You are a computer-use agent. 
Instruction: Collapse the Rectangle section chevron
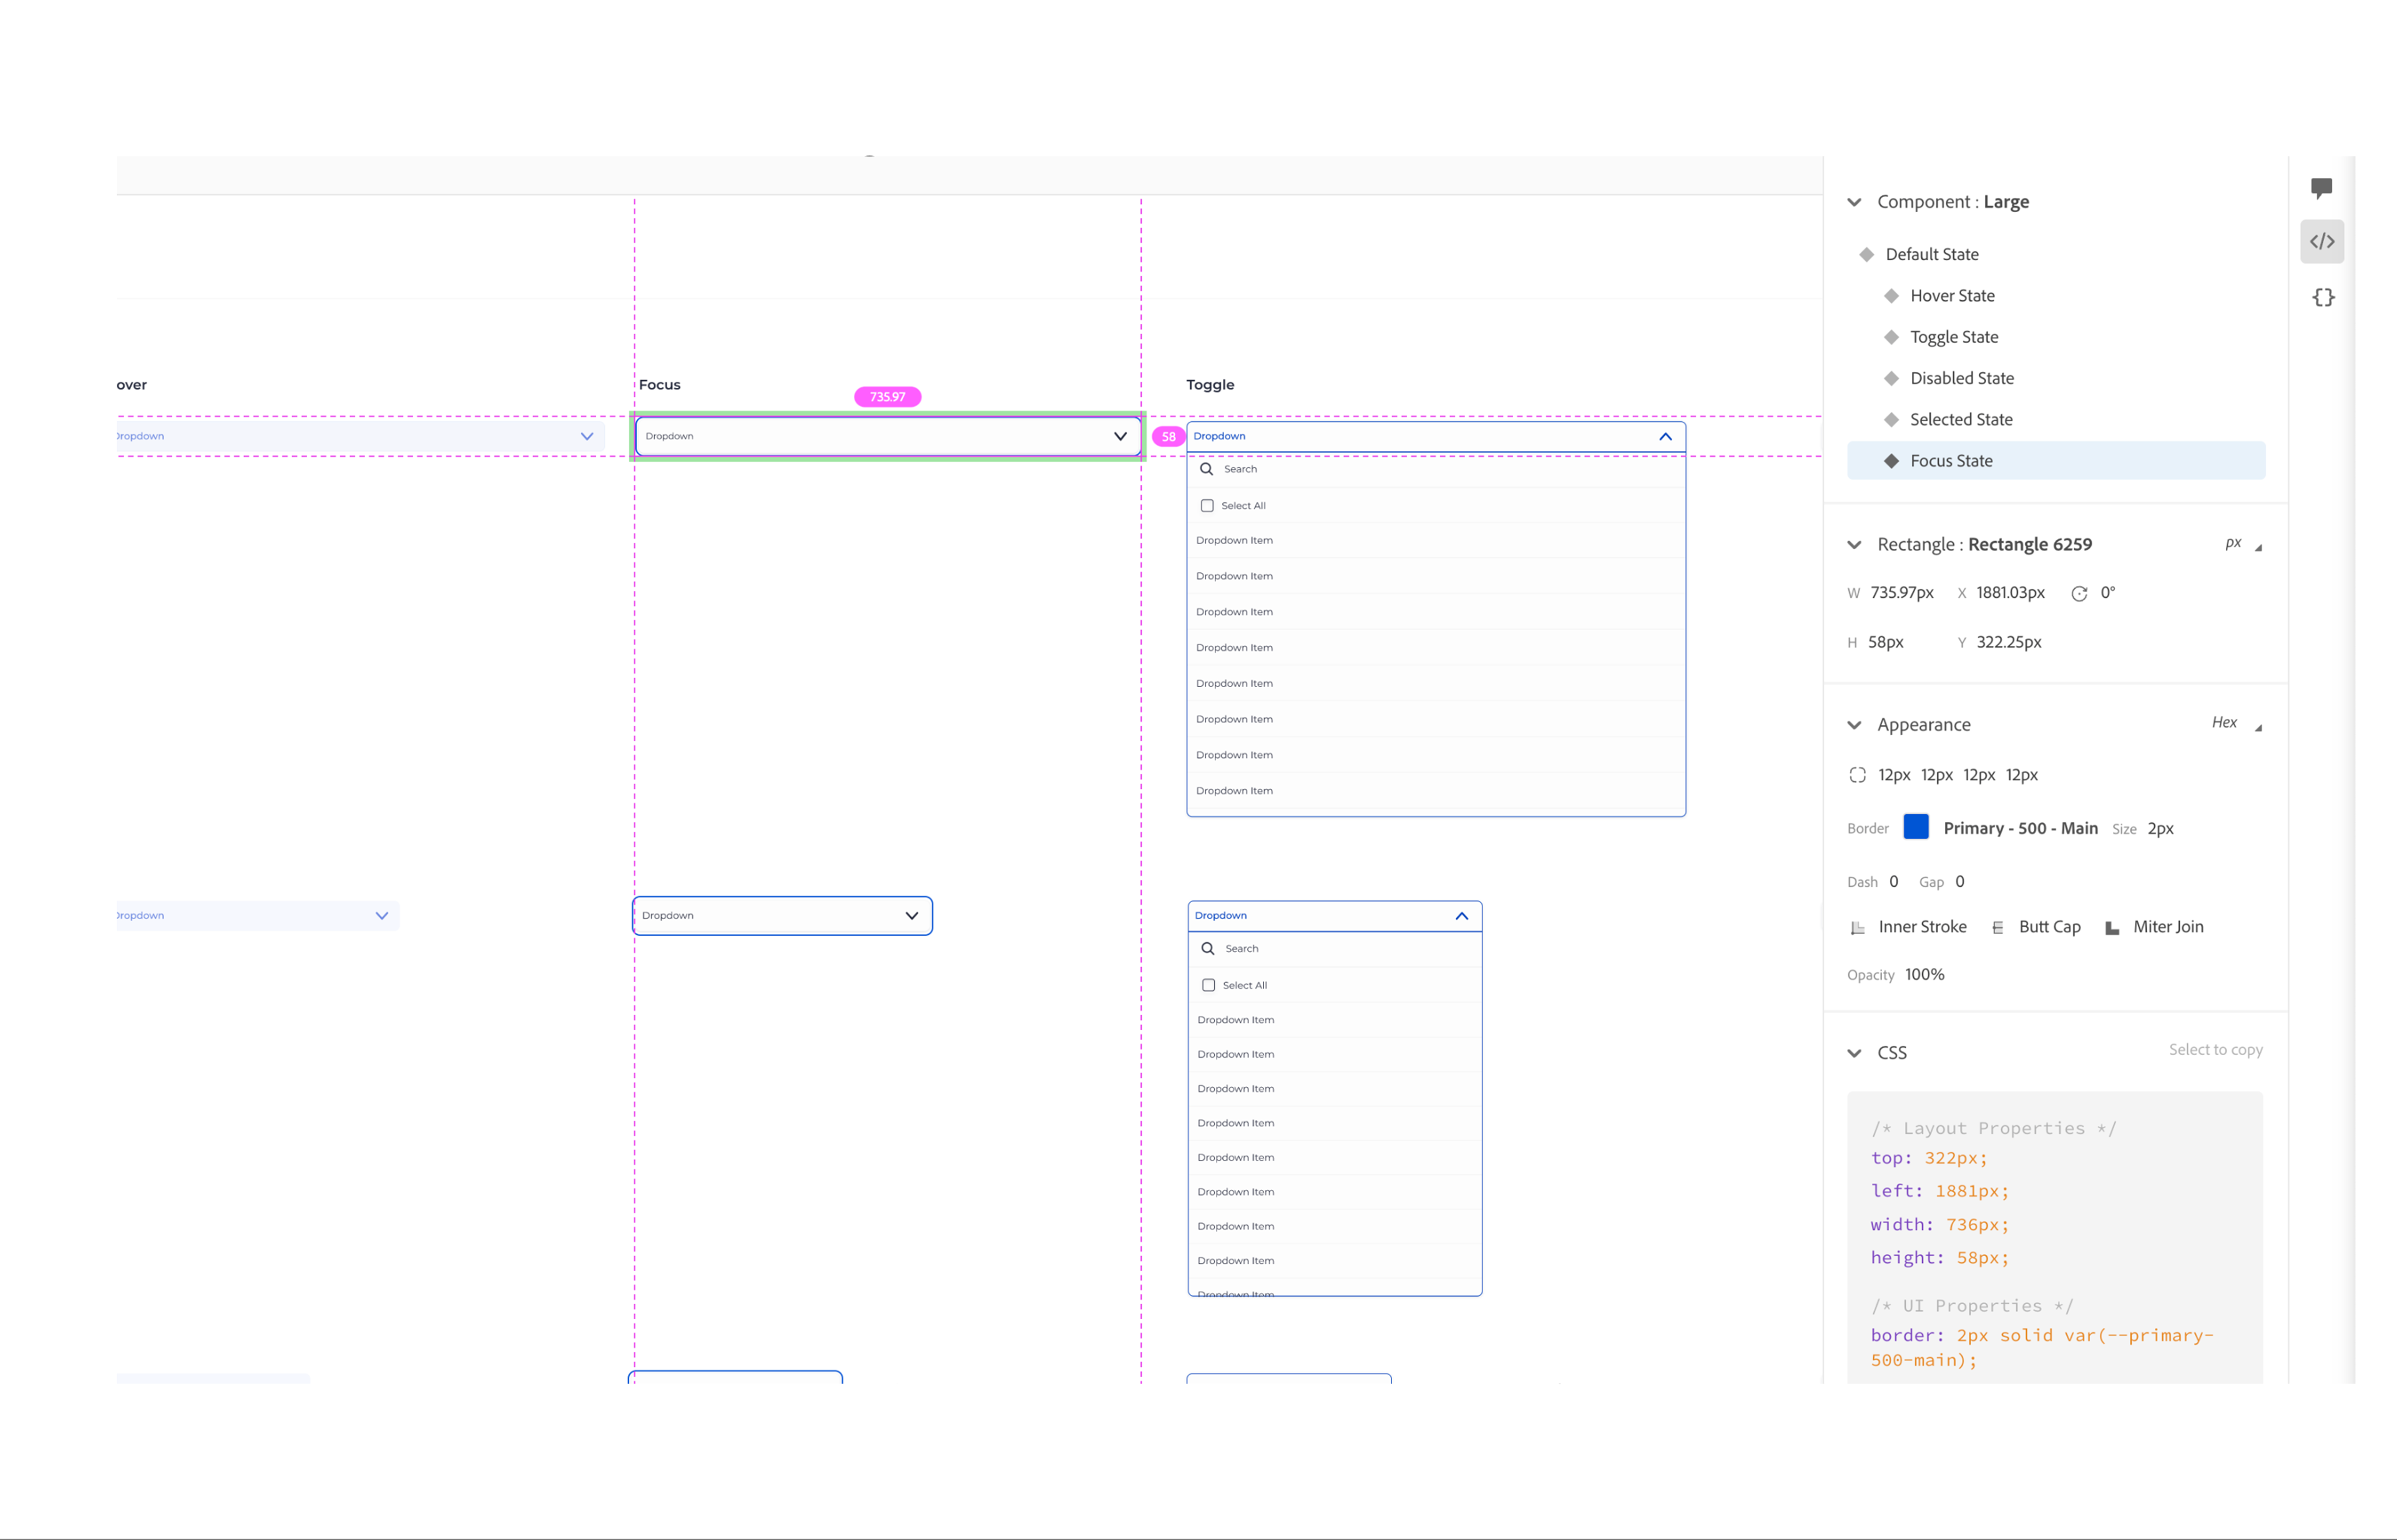tap(1854, 546)
